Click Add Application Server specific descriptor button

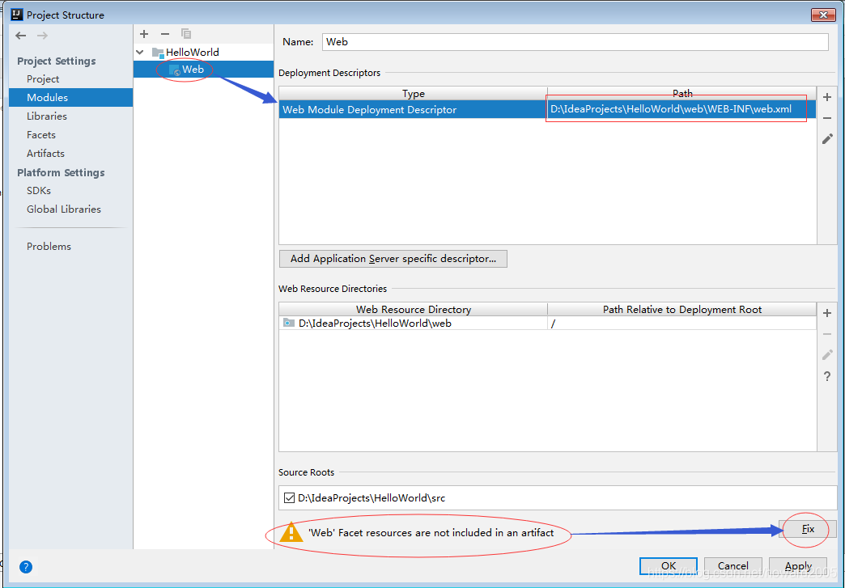[393, 259]
